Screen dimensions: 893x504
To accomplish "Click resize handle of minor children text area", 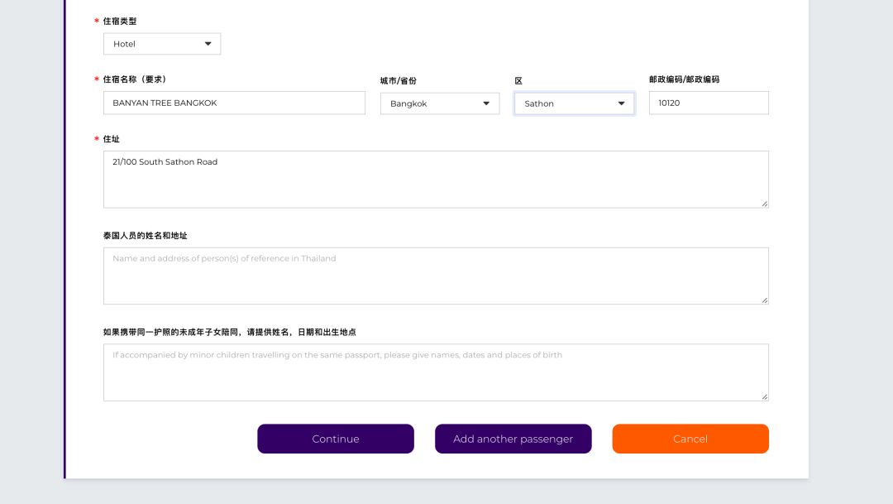I will pos(764,396).
